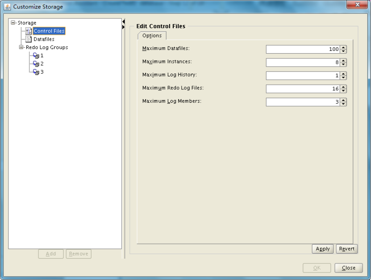This screenshot has width=371, height=280.
Task: Click the Control Files tree icon
Action: pyautogui.click(x=29, y=31)
